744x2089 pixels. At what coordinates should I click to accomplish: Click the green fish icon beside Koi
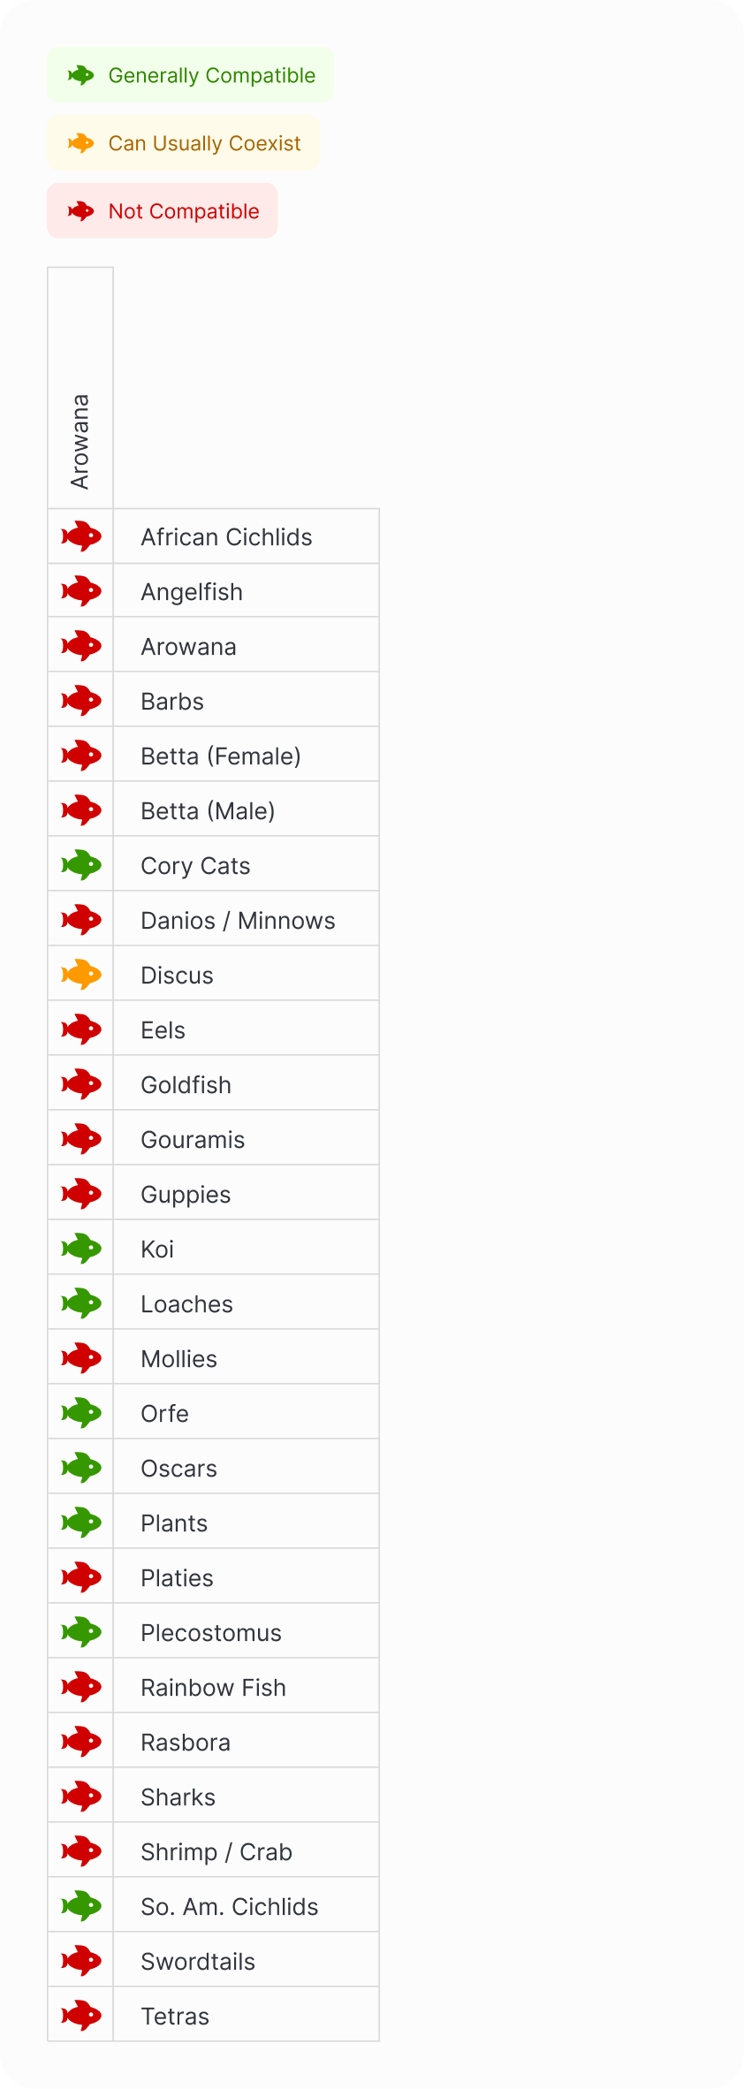coord(81,1249)
